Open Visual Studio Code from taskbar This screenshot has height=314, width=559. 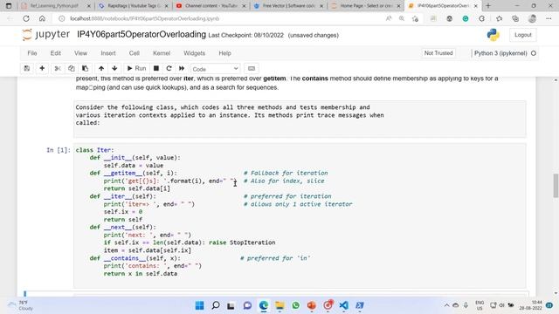coord(343,305)
